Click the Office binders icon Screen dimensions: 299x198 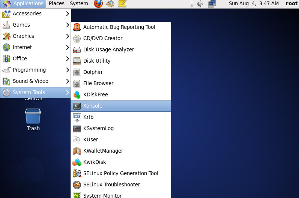coord(6,59)
